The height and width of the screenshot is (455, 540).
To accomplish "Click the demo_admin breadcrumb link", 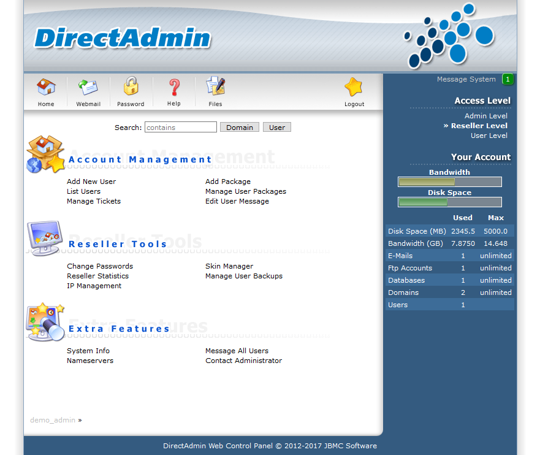I will 53,420.
